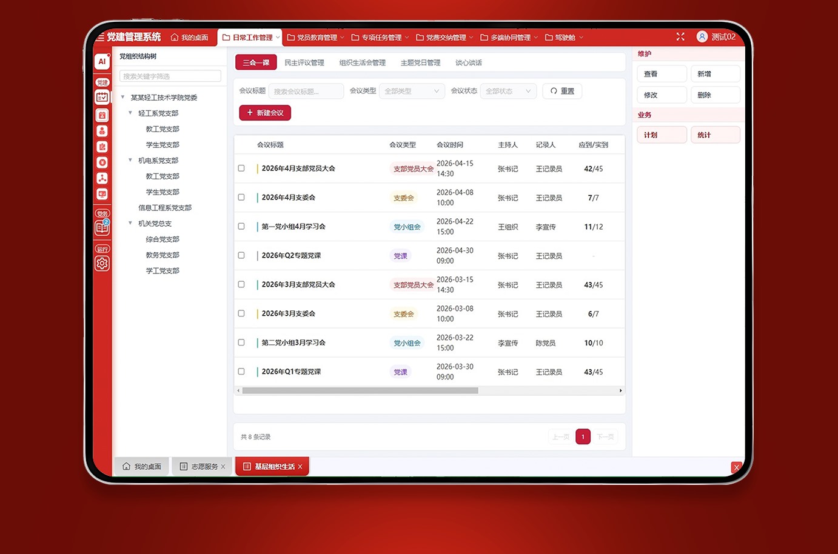Expand the 党费交纳管理 top menu
The image size is (838, 554).
(x=444, y=38)
